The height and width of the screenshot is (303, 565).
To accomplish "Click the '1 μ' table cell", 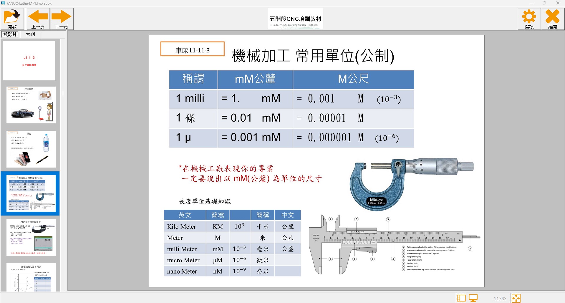I will [193, 138].
